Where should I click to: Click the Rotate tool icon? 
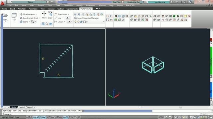click(47, 24)
